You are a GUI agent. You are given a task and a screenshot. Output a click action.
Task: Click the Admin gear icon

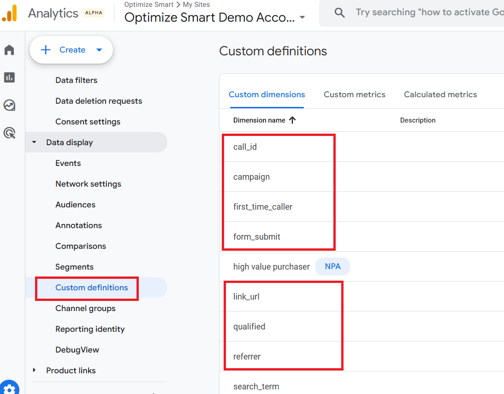point(10,388)
